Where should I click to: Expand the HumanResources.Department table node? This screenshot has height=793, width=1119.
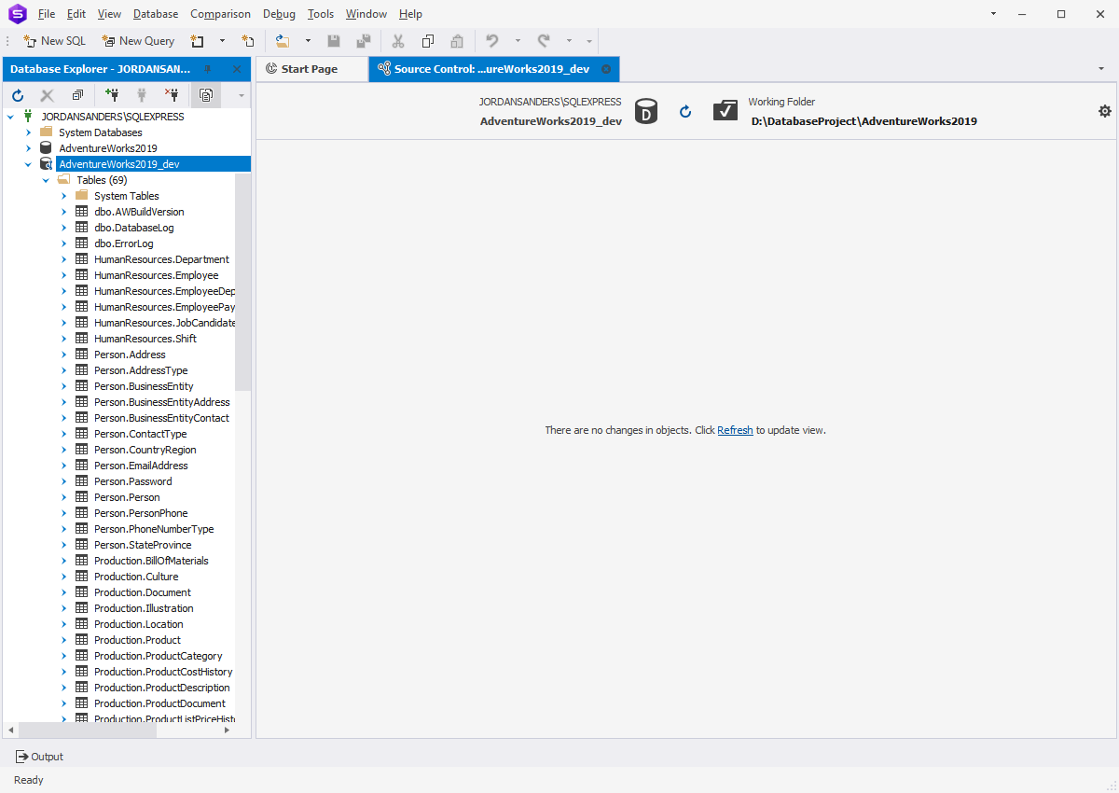(63, 259)
